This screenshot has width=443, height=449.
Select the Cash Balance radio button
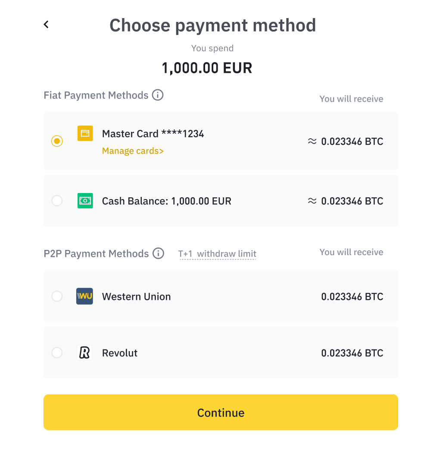tap(57, 201)
